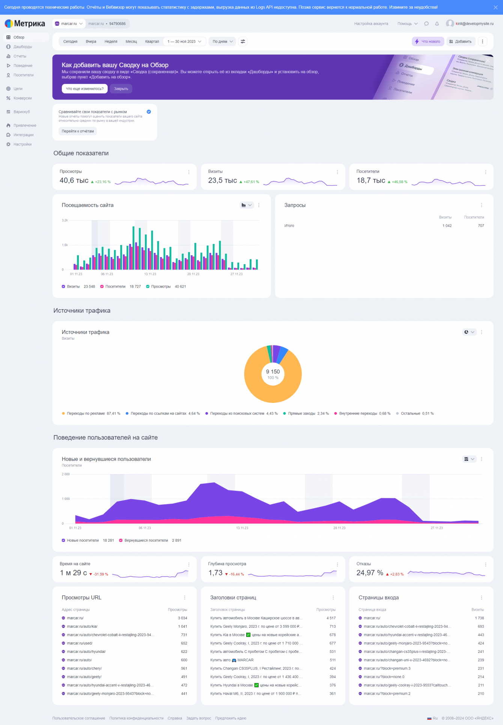Open the По дням grouping dropdown
This screenshot has width=503, height=725.
coord(223,42)
